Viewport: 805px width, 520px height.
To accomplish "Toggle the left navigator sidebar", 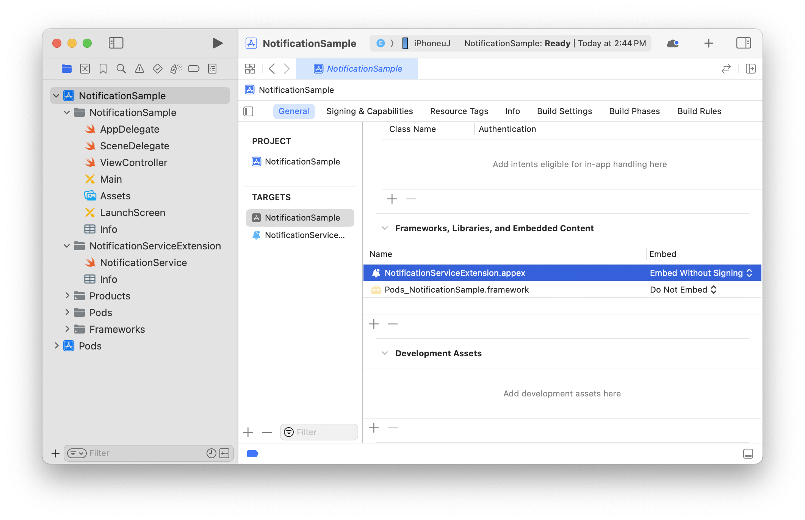I will pyautogui.click(x=116, y=43).
